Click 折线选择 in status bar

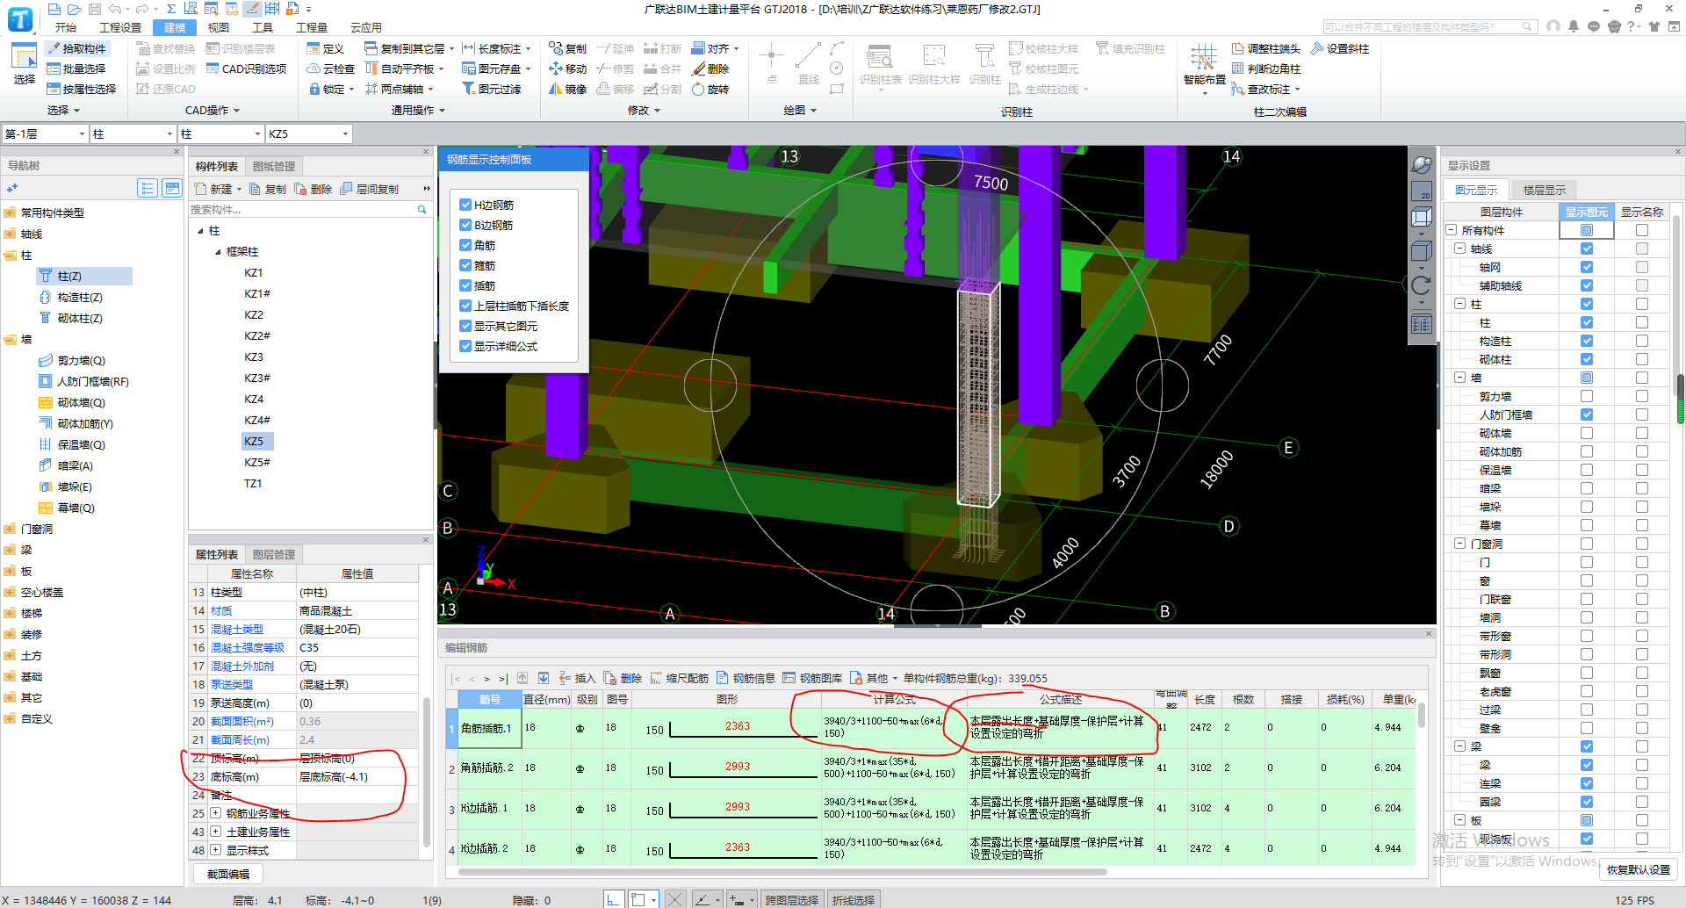pos(854,900)
